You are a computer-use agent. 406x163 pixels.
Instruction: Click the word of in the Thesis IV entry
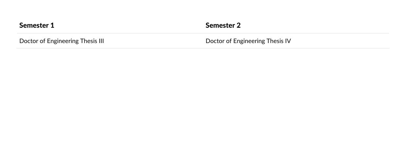click(x=229, y=41)
